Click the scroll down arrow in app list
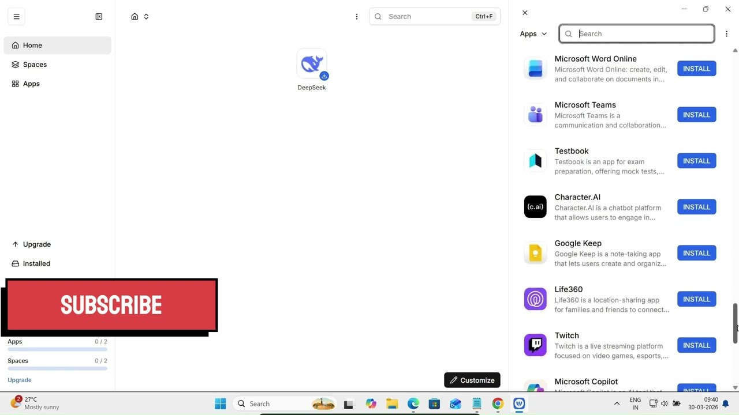The image size is (739, 415). tap(735, 387)
